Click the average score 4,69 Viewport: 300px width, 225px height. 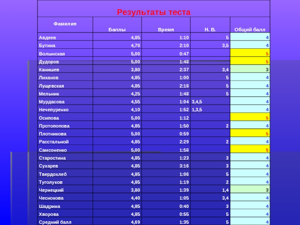click(135, 222)
